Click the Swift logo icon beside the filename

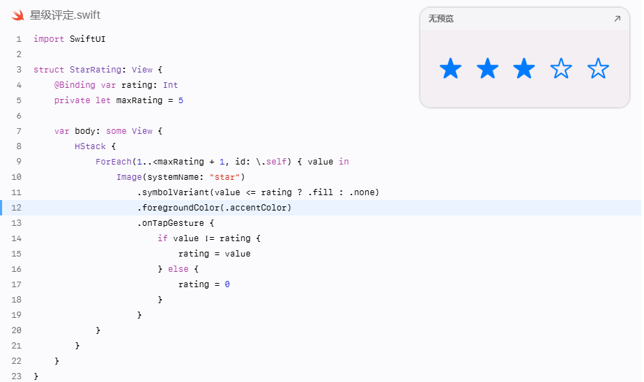[x=17, y=15]
